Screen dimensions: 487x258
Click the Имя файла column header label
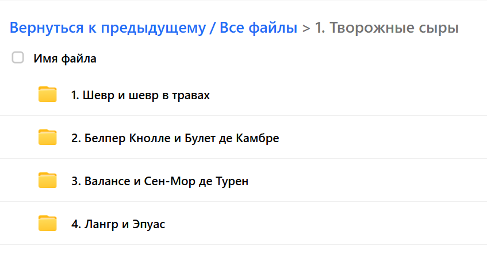(x=65, y=58)
